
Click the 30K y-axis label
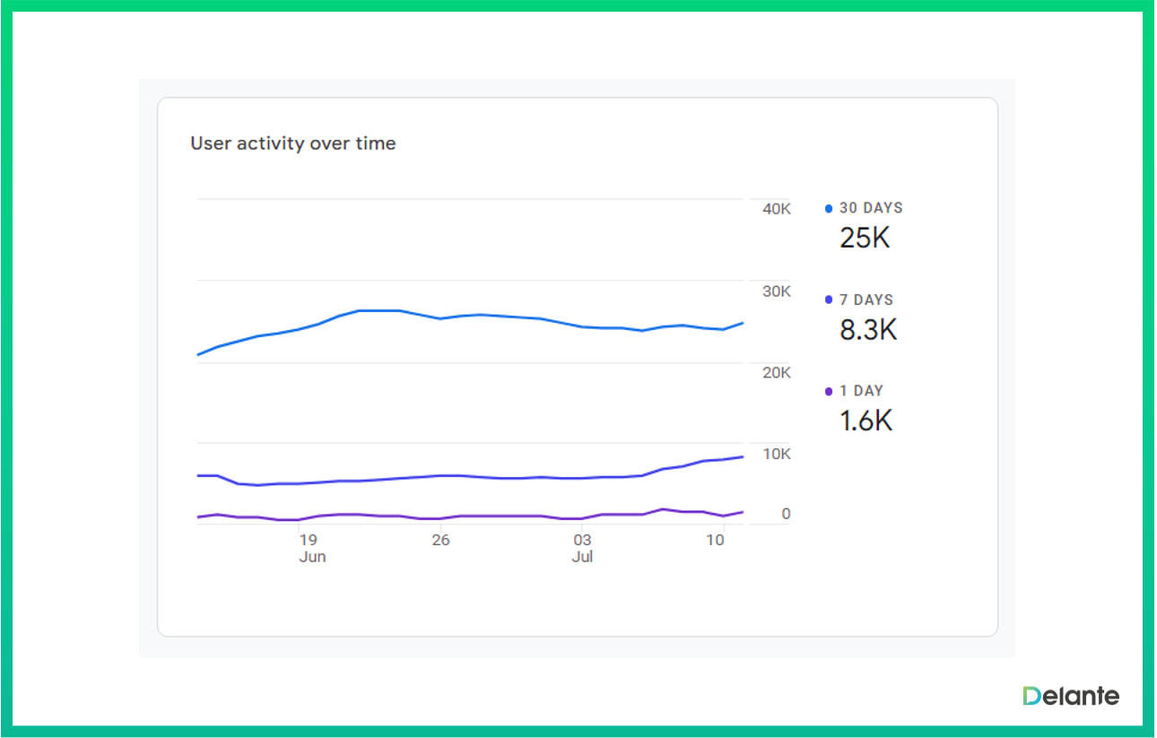(x=776, y=291)
